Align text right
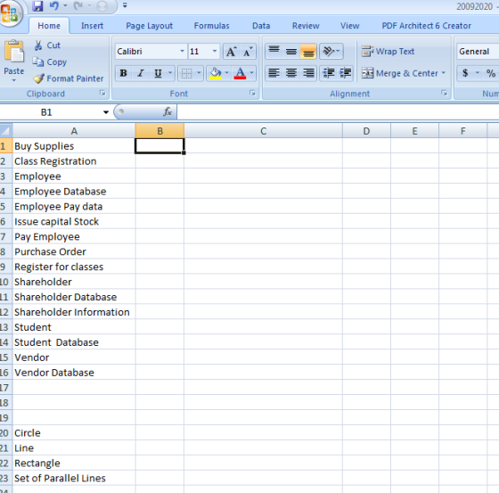499x493 pixels. [x=308, y=73]
